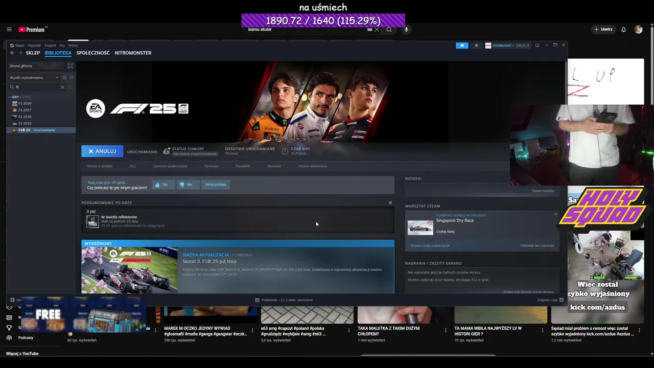Open the YouTube hamburger menu
This screenshot has height=368, width=654.
[x=9, y=30]
